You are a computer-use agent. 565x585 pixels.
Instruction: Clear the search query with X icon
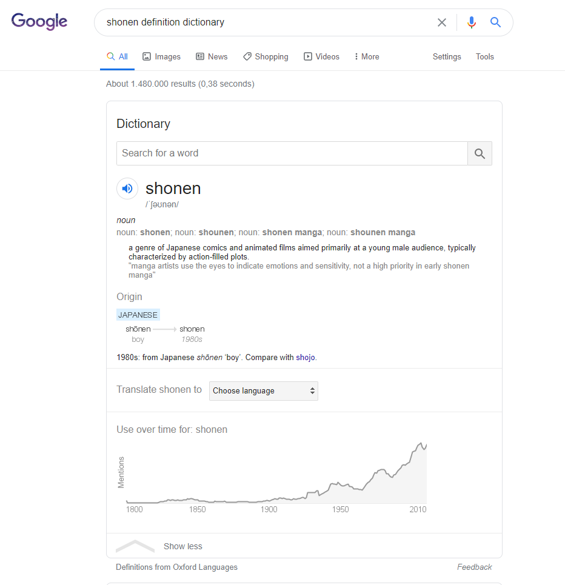[x=442, y=22]
